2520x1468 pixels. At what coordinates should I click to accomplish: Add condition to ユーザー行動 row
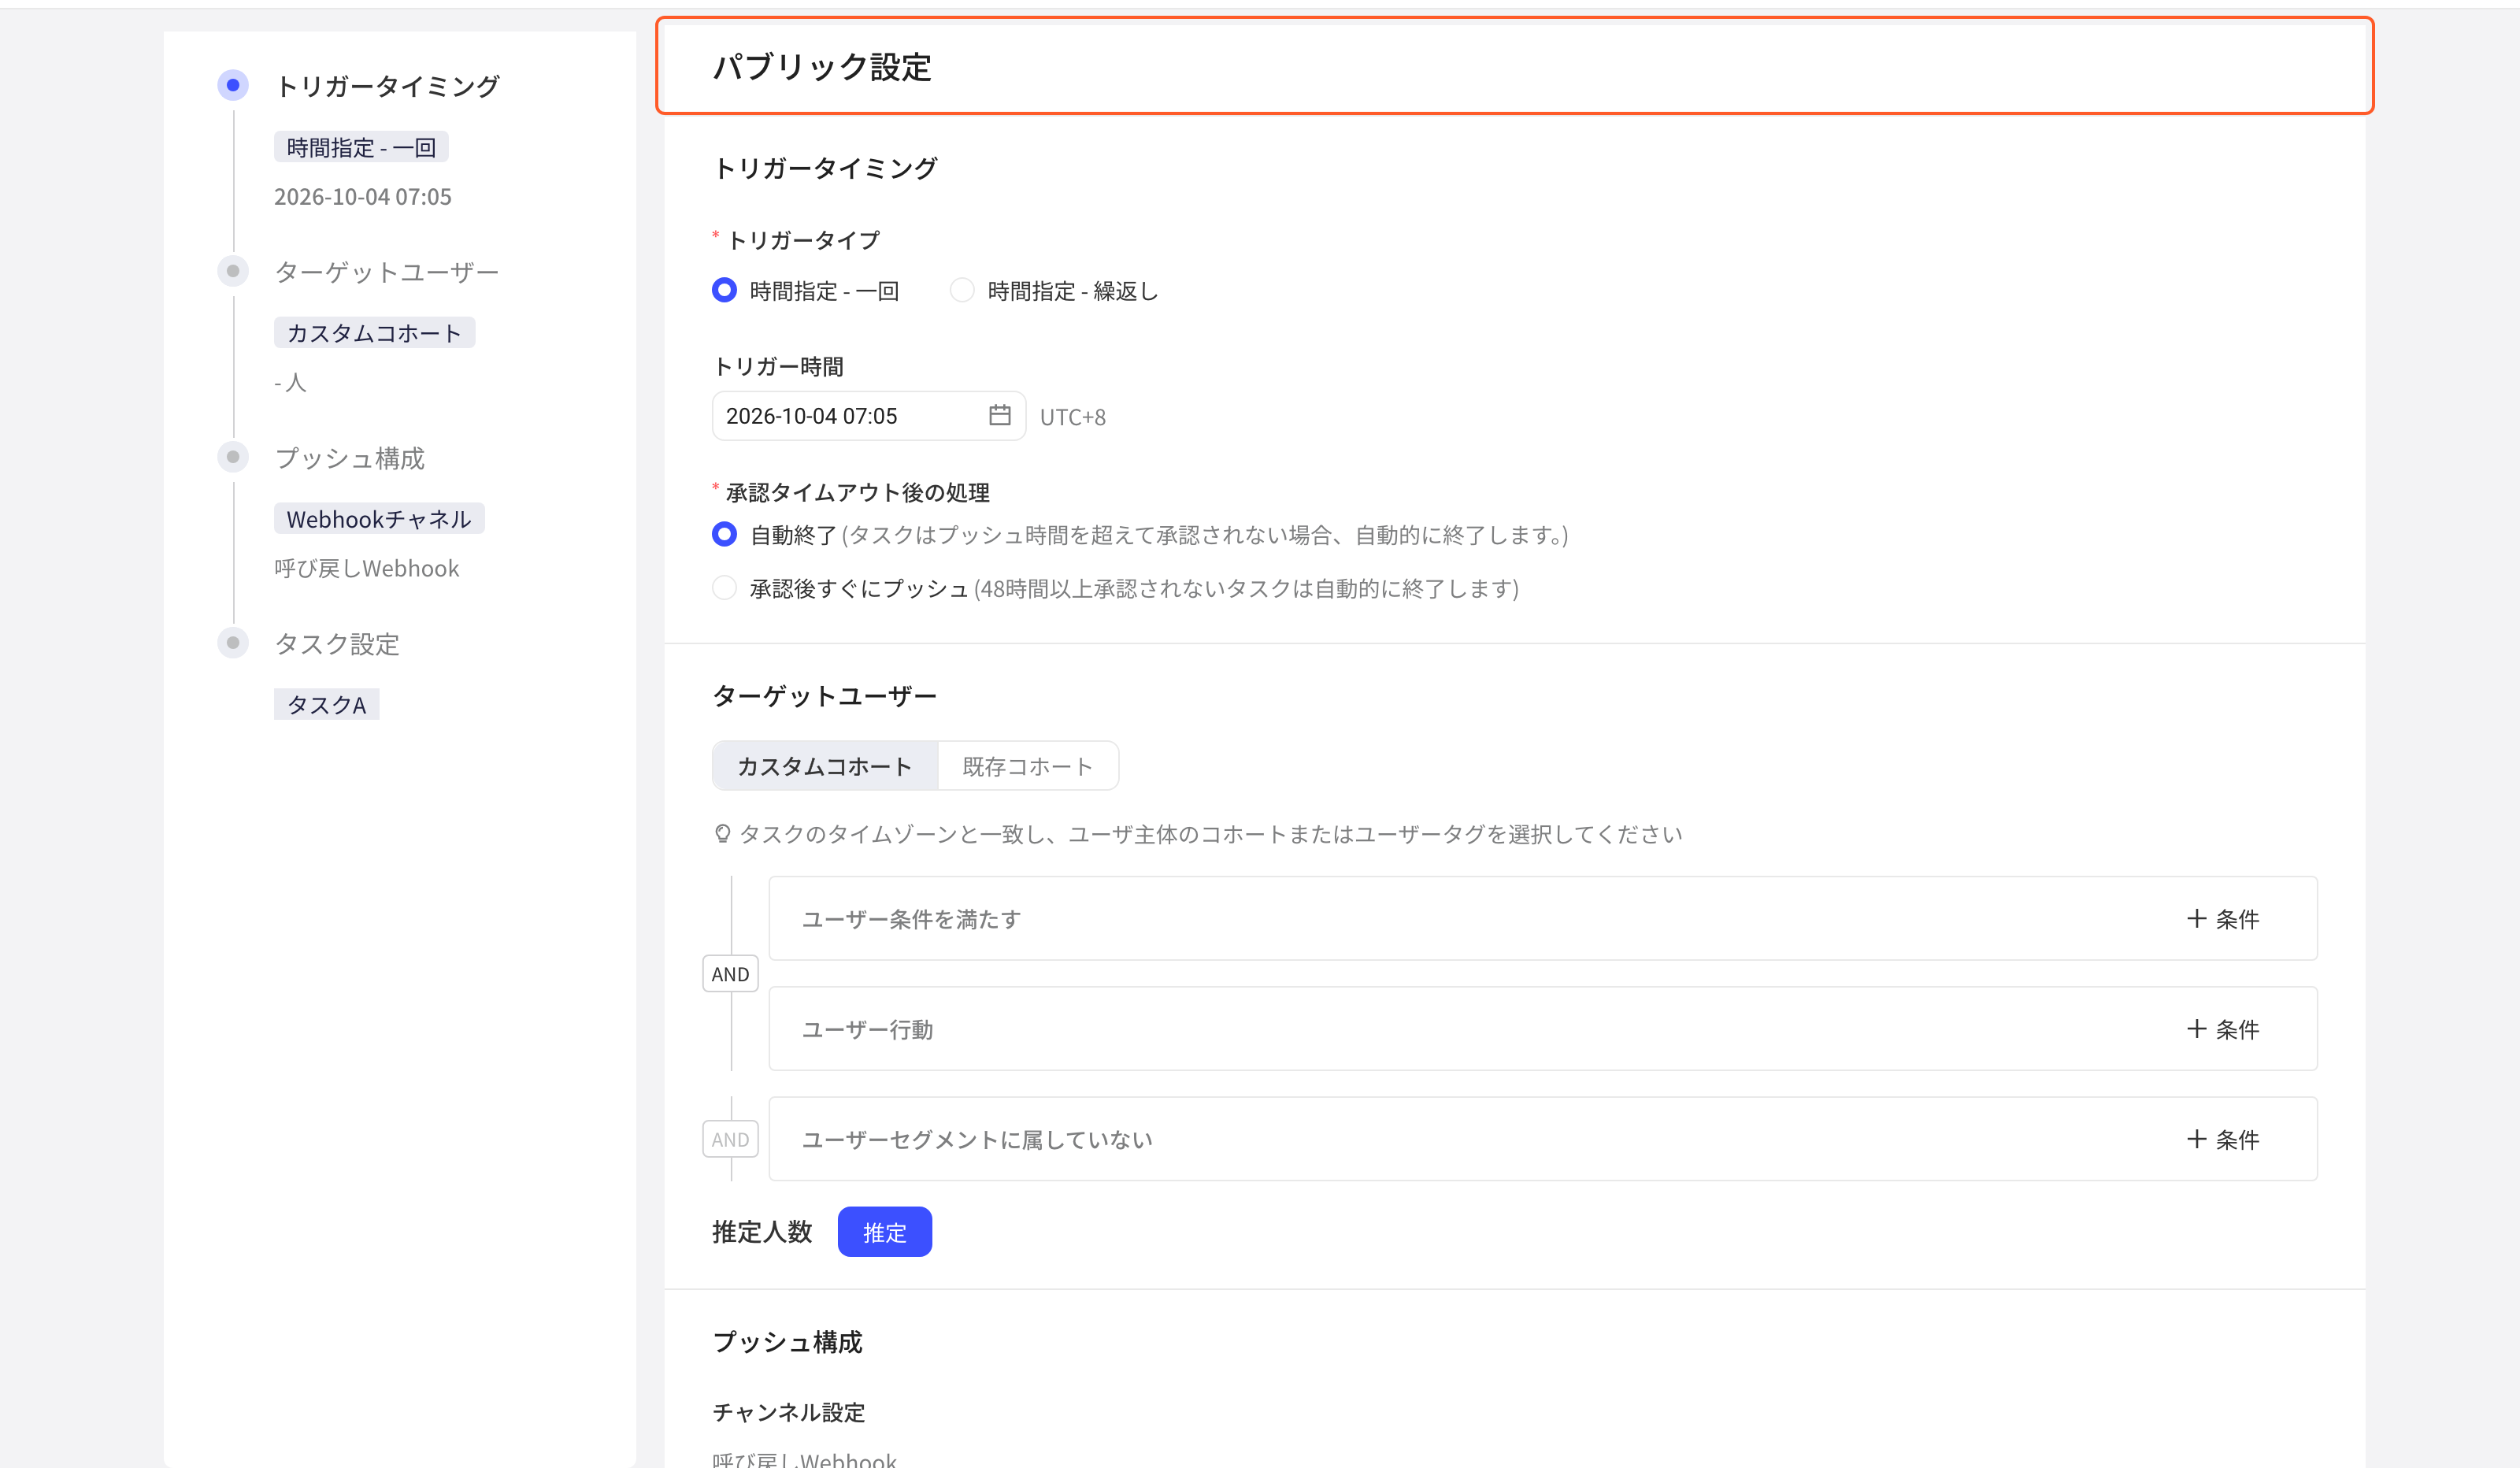2223,1029
